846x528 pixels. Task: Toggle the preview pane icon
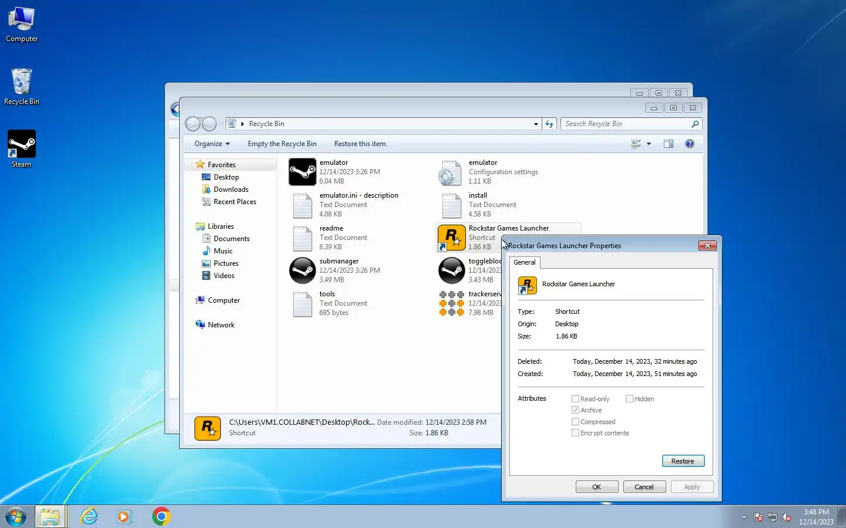[669, 144]
